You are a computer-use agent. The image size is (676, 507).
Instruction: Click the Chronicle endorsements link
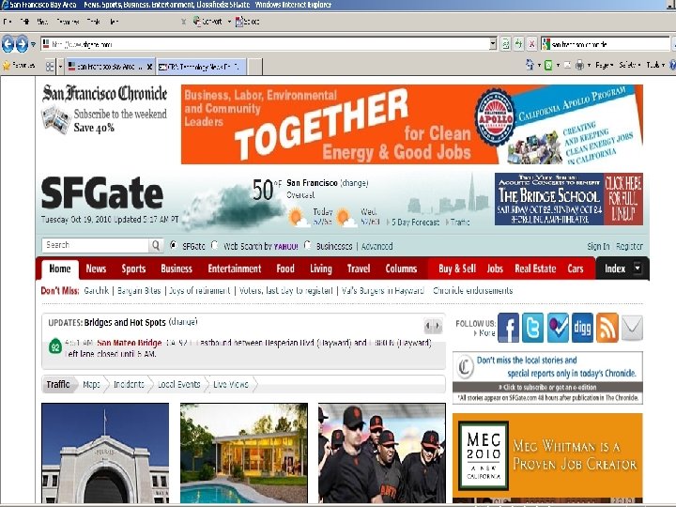tap(472, 290)
